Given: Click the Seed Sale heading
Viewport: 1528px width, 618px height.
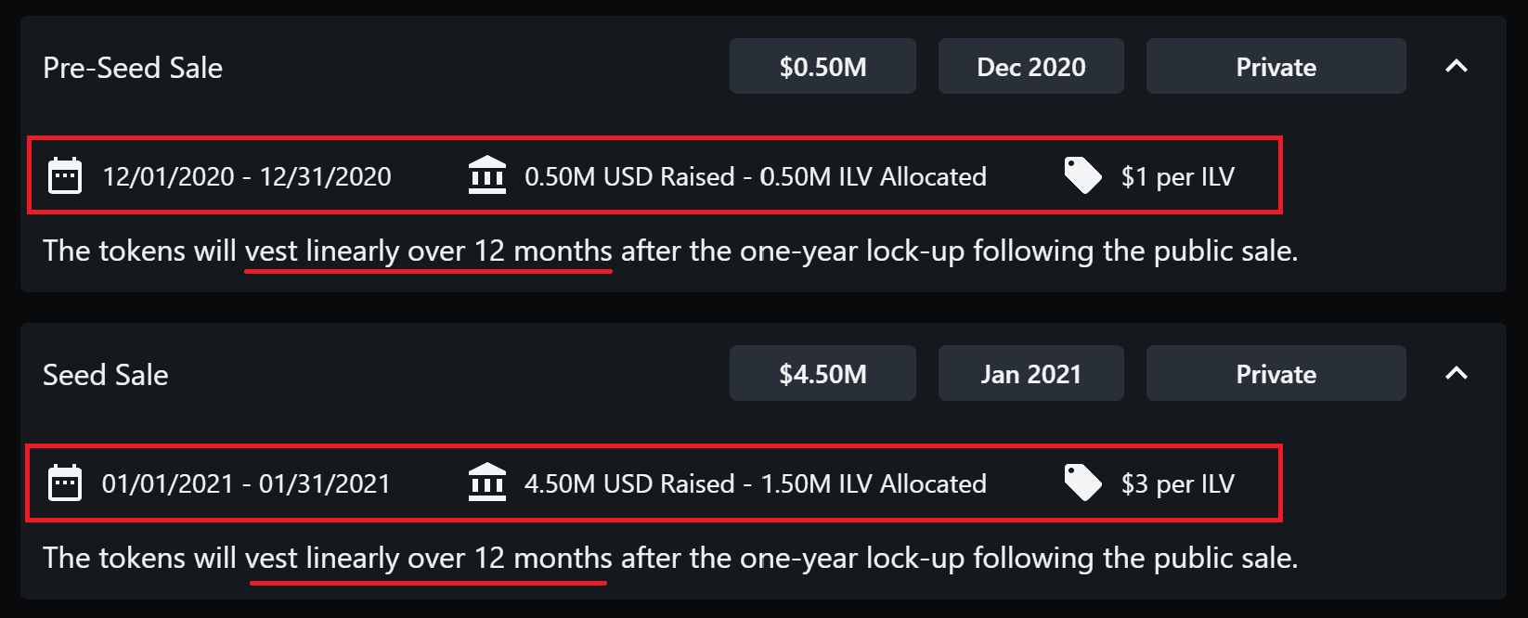Looking at the screenshot, I should click(x=106, y=375).
